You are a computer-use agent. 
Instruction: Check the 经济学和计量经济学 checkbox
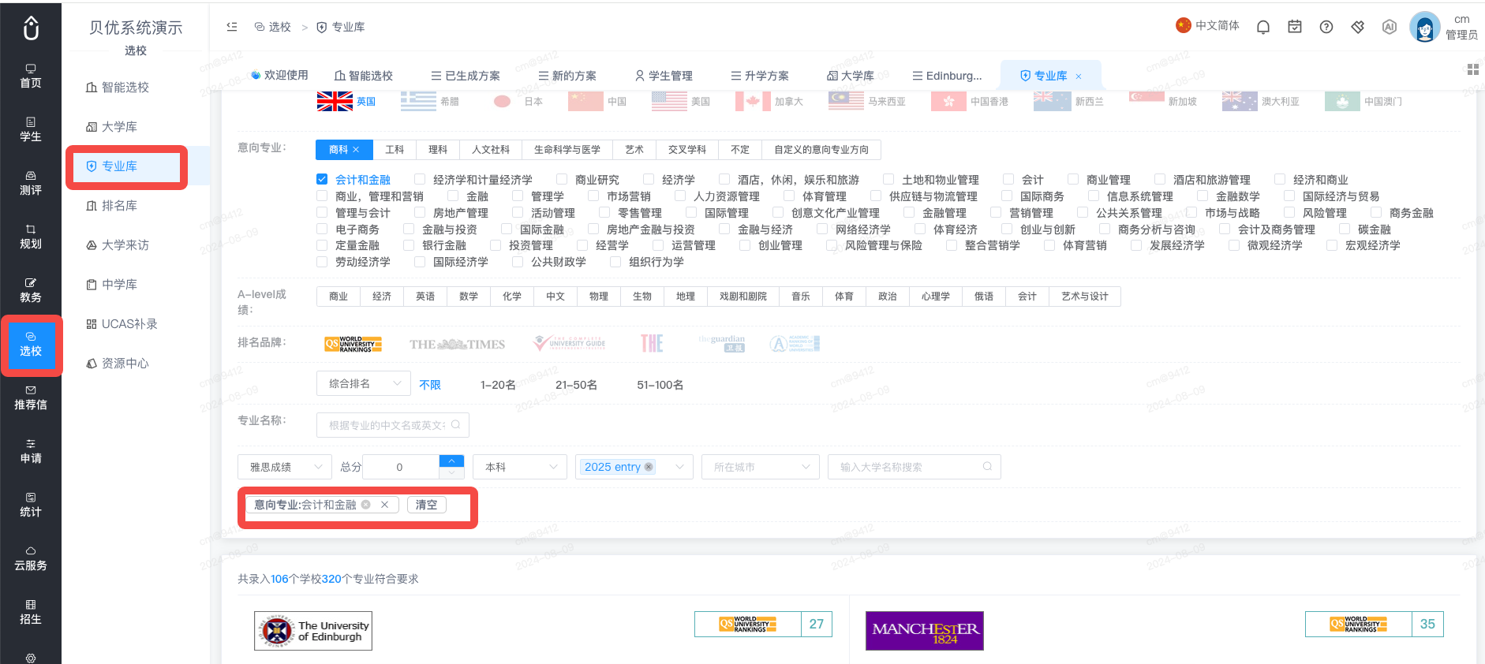tap(420, 179)
